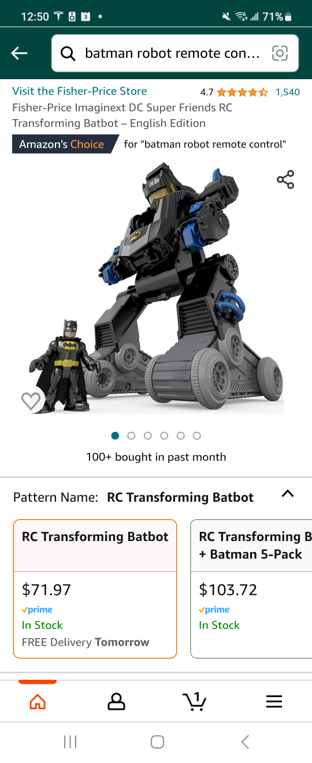Viewport: 312px width, 763px height.
Task: Visit the Fisher-Price Store link
Action: pos(80,91)
